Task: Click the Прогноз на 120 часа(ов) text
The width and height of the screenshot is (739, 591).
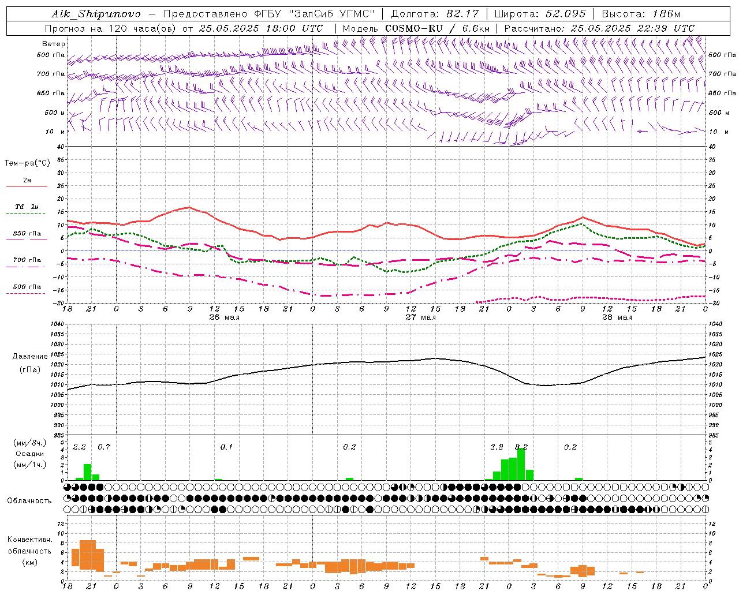Action: tap(110, 28)
